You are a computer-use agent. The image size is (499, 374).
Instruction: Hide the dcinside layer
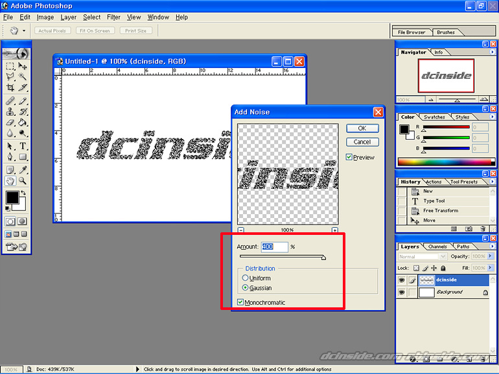pos(402,280)
